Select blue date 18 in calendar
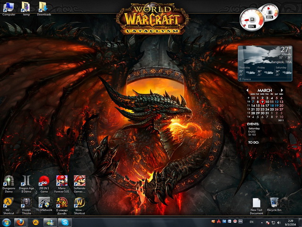Screen dimensions: 302x227 tap(272, 105)
